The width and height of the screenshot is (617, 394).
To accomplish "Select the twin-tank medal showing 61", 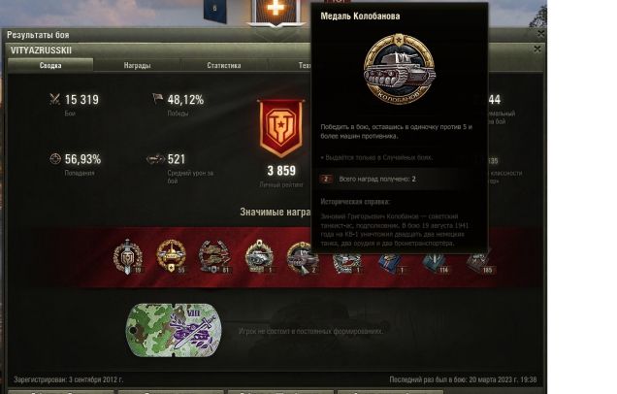I will click(214, 256).
